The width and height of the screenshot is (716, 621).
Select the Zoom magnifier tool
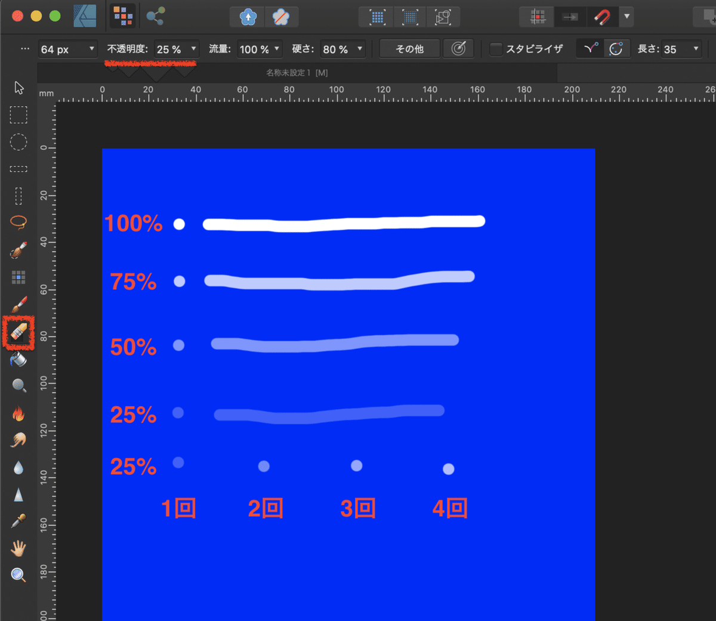click(x=18, y=574)
